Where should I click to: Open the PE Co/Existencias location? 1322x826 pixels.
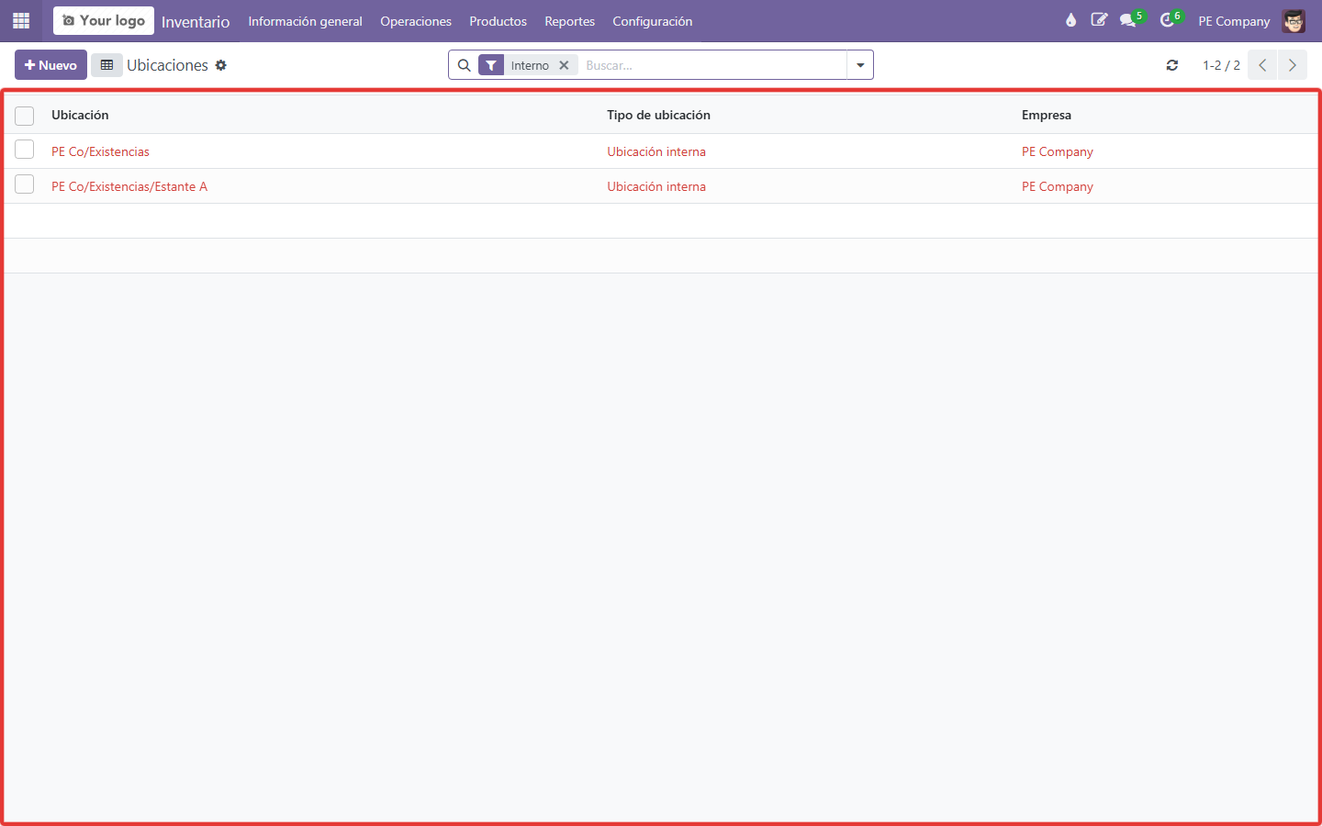(x=100, y=151)
